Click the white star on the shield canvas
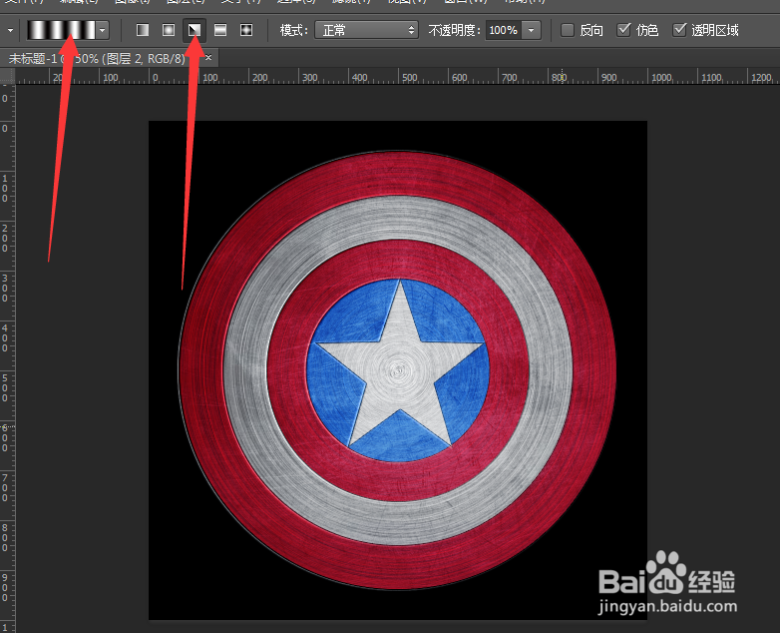This screenshot has height=633, width=780. 399,367
